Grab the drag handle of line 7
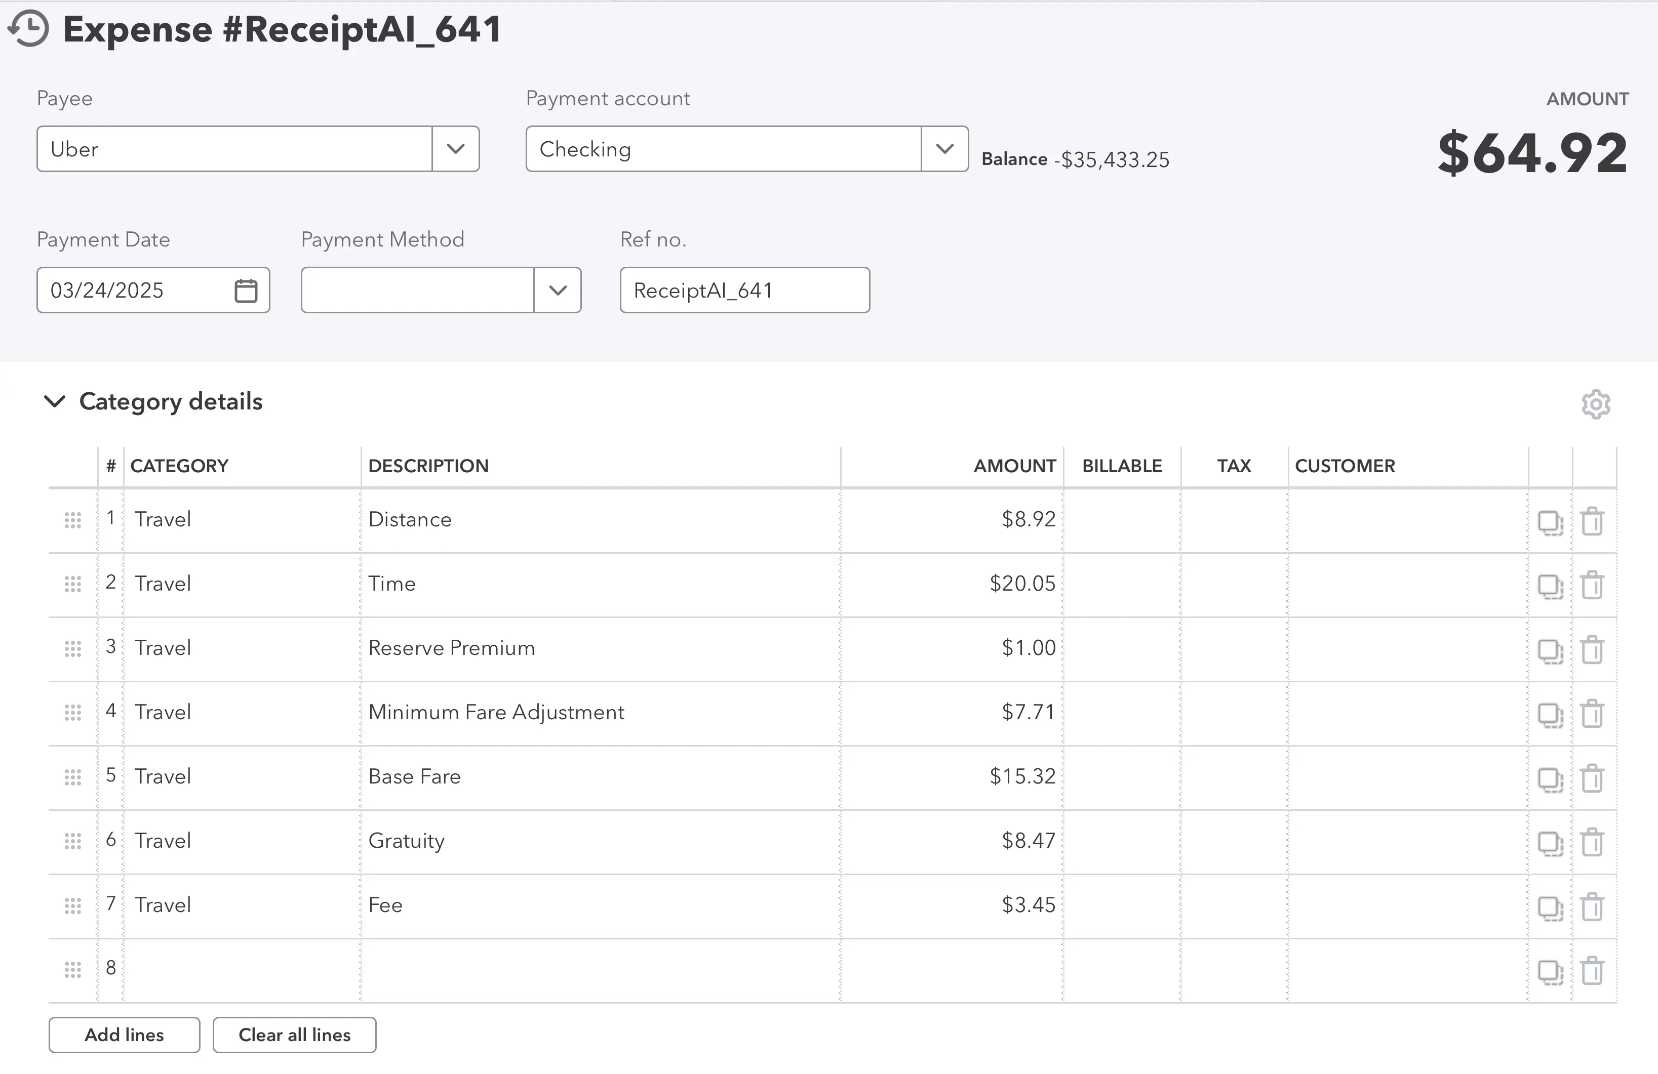The width and height of the screenshot is (1658, 1074). (72, 905)
